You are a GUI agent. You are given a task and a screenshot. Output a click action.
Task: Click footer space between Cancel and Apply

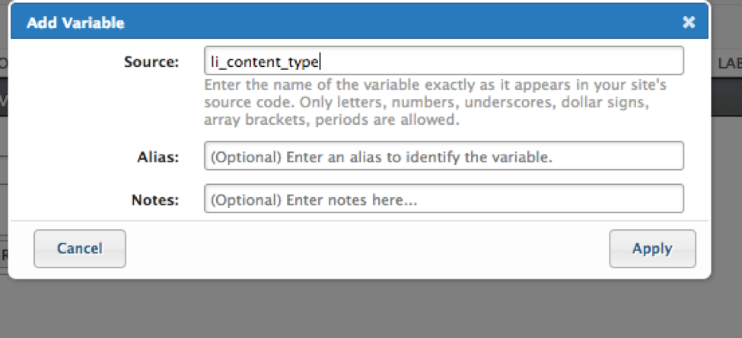(x=365, y=248)
